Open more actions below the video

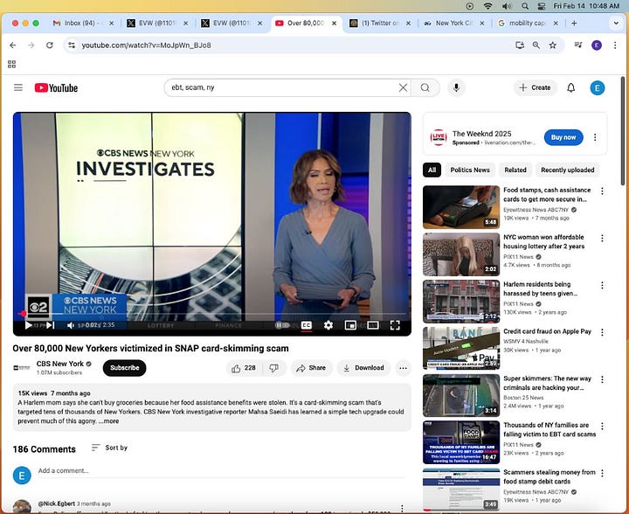click(x=403, y=368)
